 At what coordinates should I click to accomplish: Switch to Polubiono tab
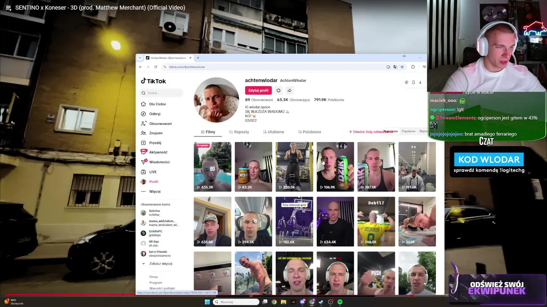pyautogui.click(x=309, y=132)
